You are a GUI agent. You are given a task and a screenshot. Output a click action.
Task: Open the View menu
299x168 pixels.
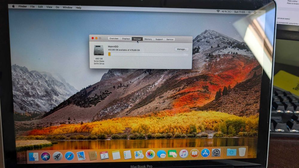coord(49,7)
